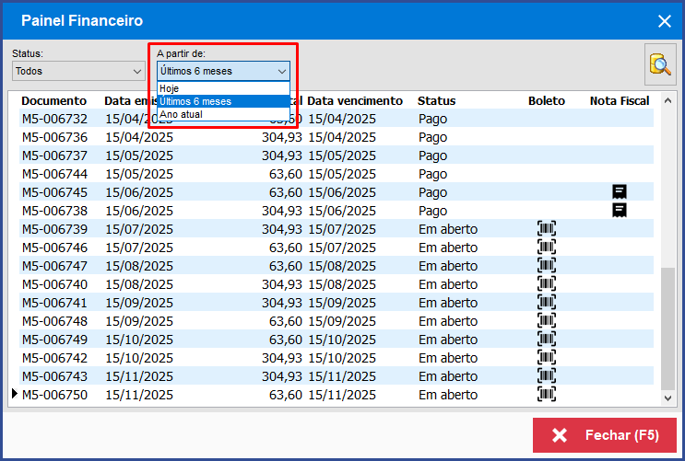This screenshot has height=461, width=685.
Task: Sort by Documento column header
Action: (54, 100)
